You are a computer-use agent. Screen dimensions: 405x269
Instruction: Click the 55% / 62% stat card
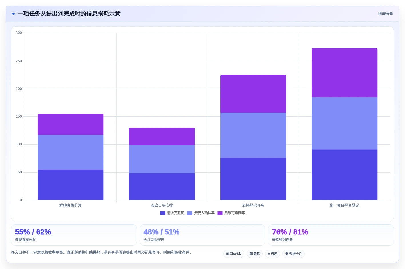pyautogui.click(x=74, y=235)
